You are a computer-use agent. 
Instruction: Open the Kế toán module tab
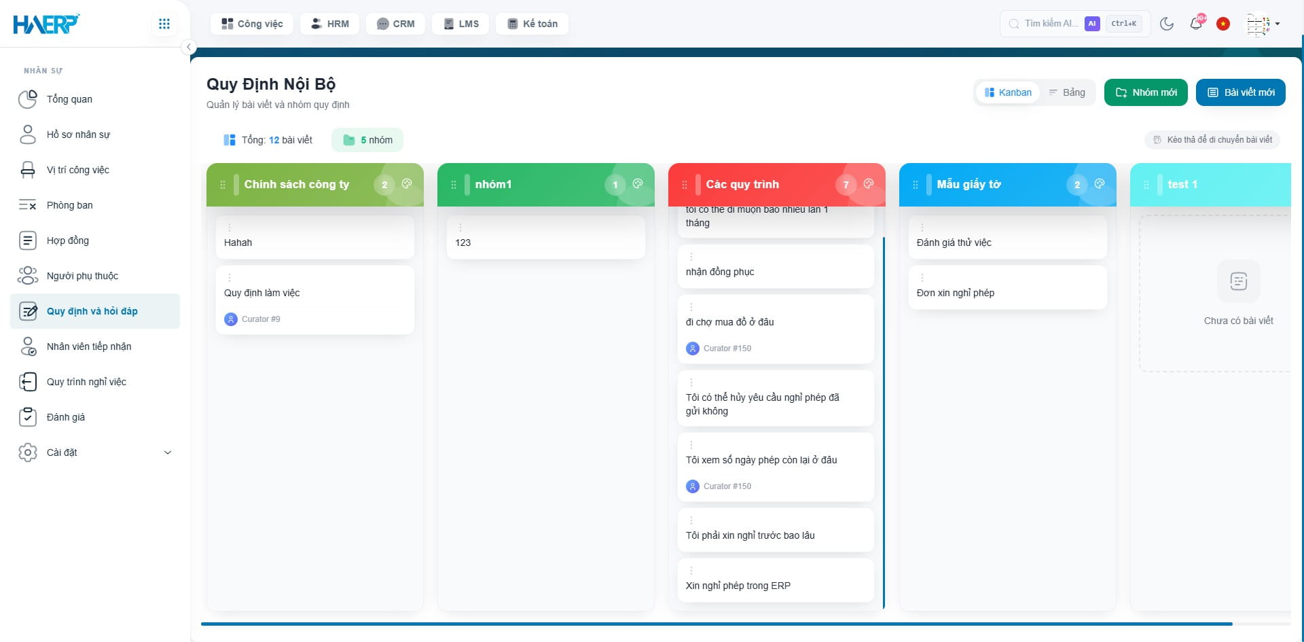point(532,24)
